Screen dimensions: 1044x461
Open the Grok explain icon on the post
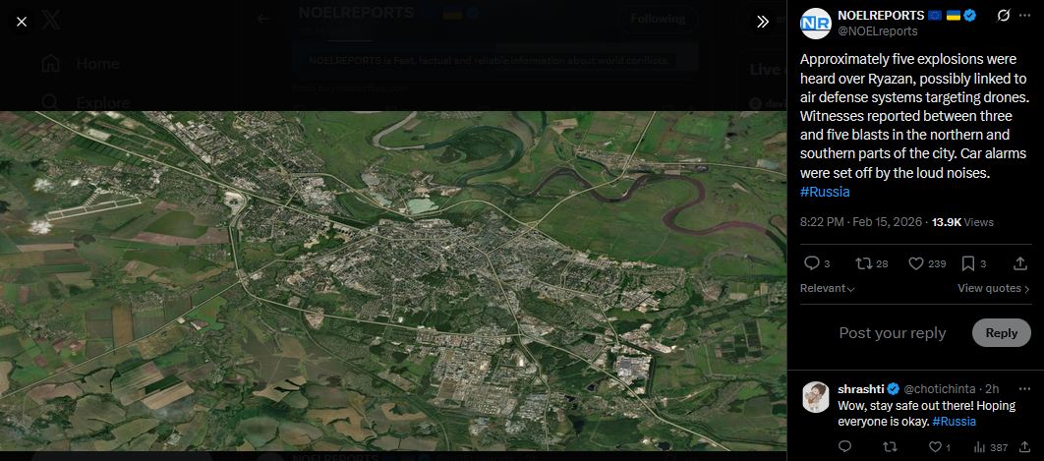tap(1003, 16)
